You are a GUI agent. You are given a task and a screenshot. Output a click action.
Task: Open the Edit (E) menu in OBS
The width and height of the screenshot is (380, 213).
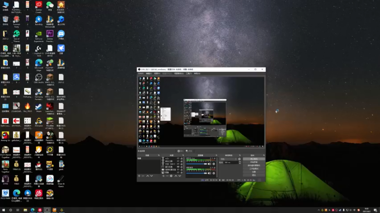(149, 73)
